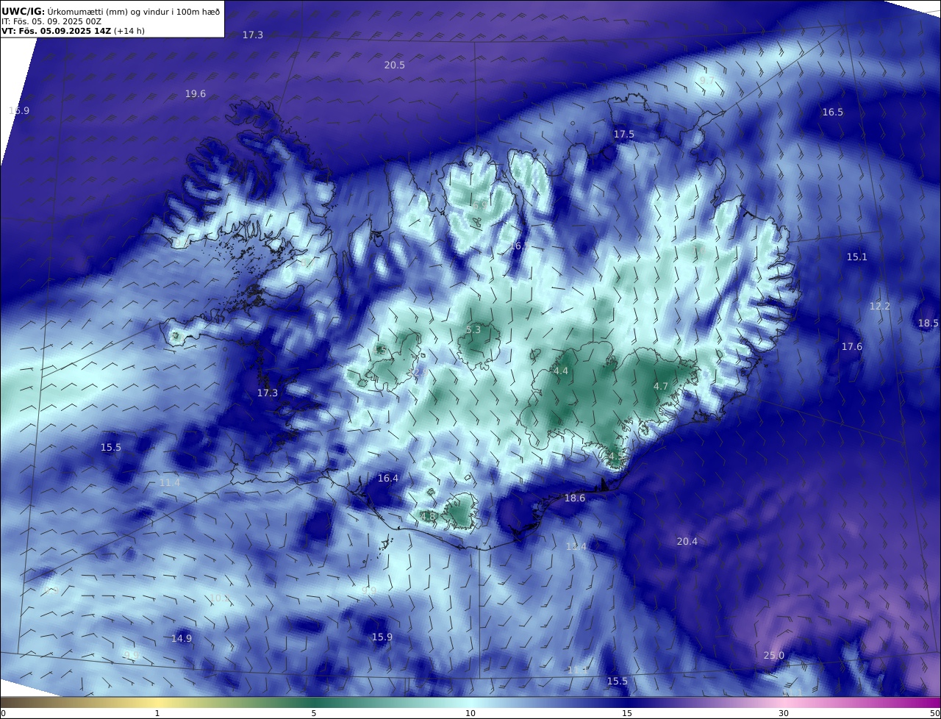Click the colorbar tick label 5

tap(314, 713)
